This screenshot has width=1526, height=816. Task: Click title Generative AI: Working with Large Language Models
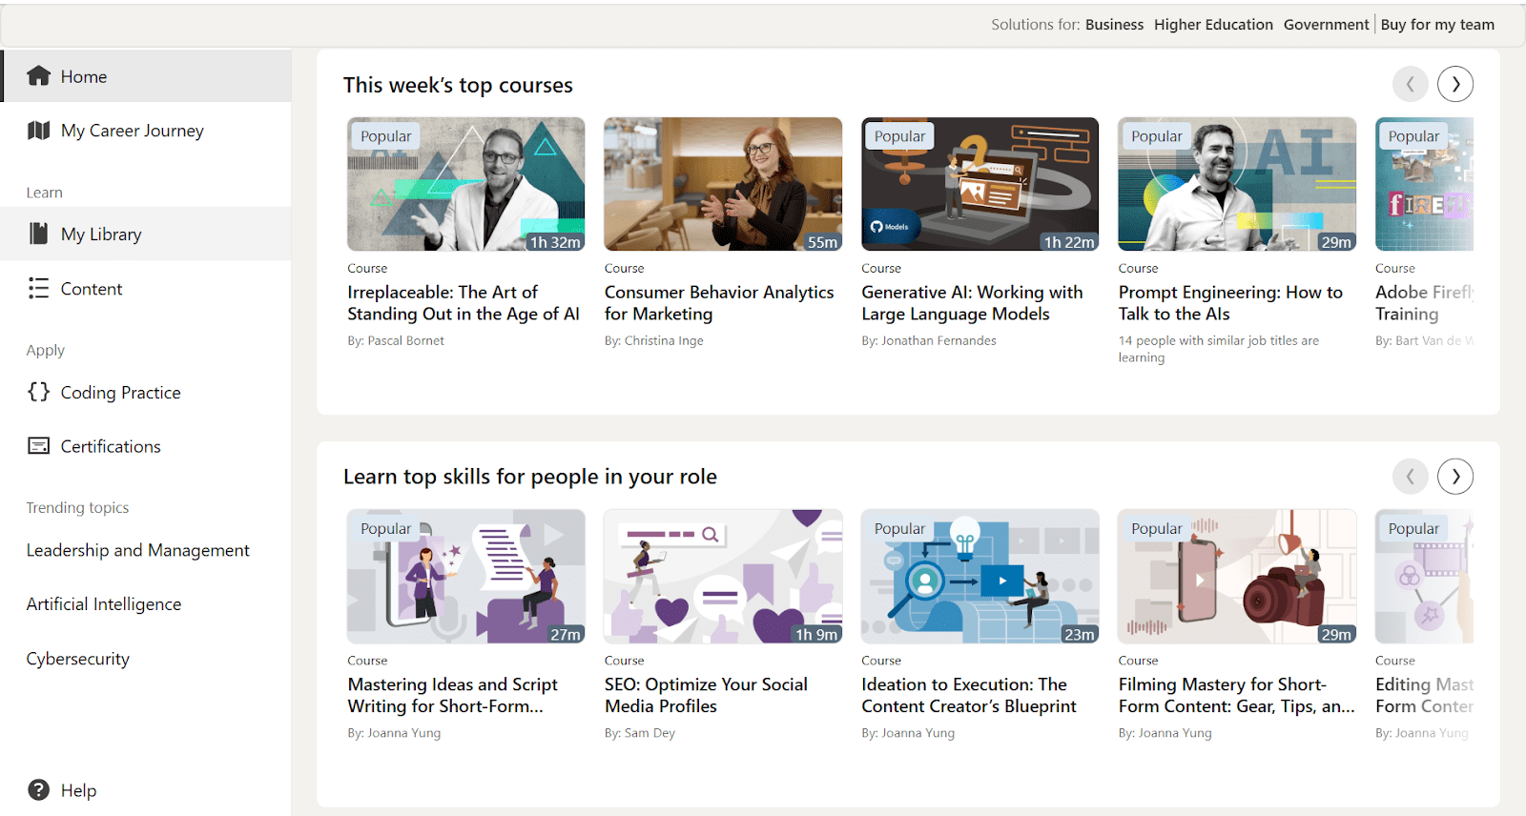(x=972, y=303)
